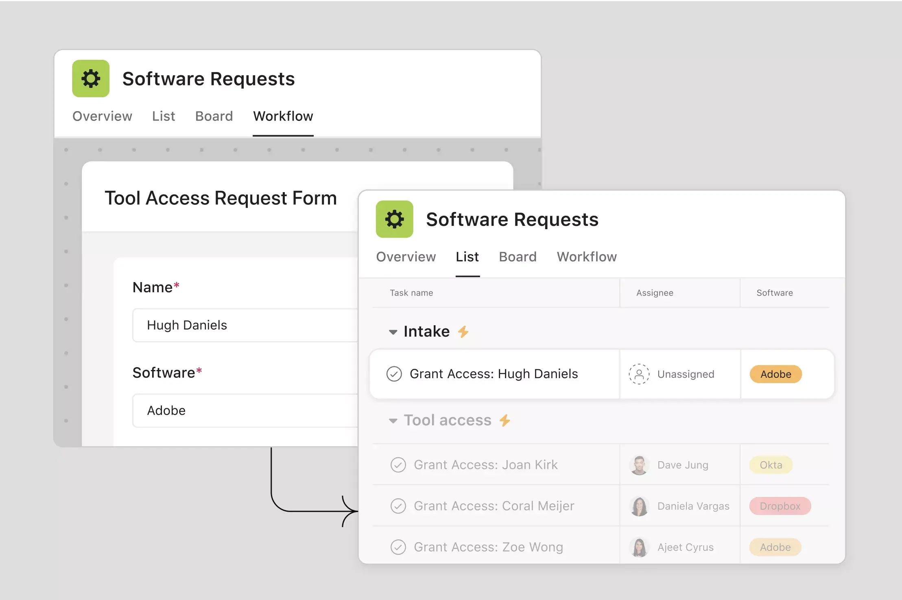Click the Adobe software label button
This screenshot has height=600, width=902.
pos(775,374)
